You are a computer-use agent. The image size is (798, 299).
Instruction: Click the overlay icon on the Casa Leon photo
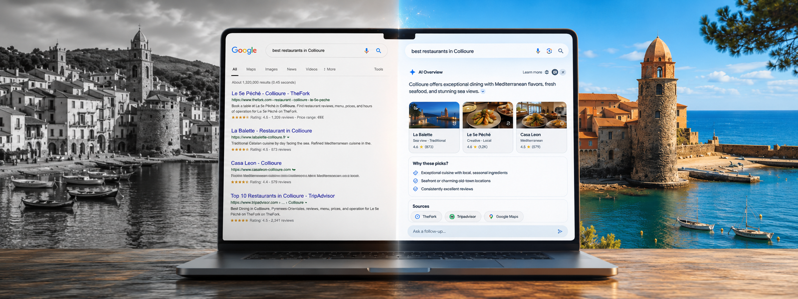click(x=562, y=123)
